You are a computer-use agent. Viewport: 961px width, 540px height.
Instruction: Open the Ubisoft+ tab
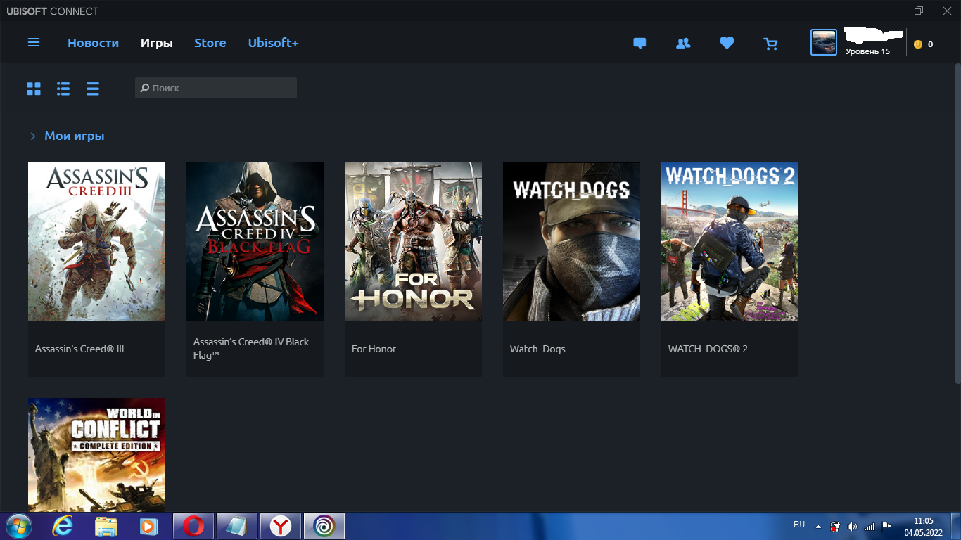(273, 43)
